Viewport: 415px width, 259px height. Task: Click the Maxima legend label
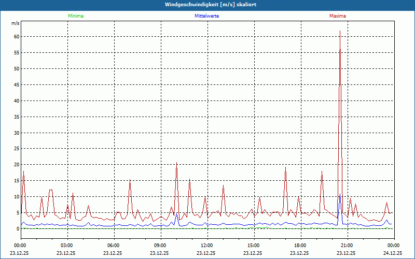click(338, 16)
